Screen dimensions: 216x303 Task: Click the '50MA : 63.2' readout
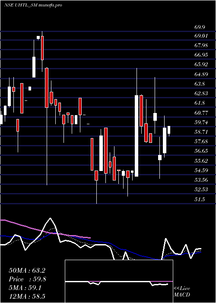[27, 271]
